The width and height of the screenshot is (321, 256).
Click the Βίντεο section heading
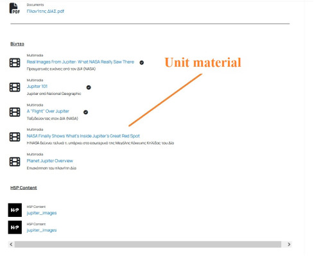click(x=17, y=44)
